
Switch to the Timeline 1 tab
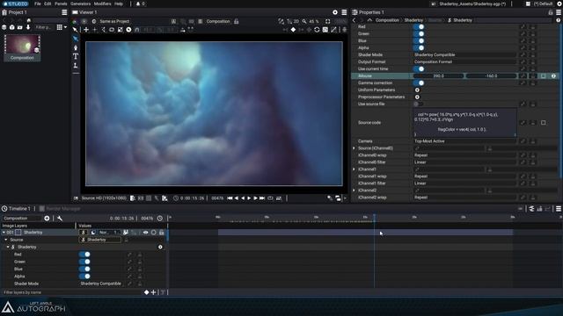(17, 209)
